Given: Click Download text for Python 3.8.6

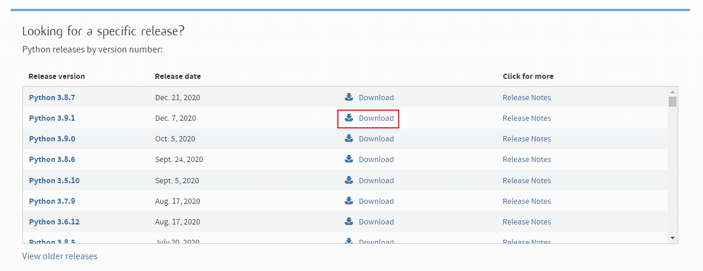Looking at the screenshot, I should tap(376, 160).
